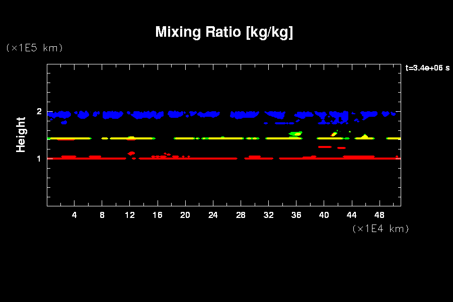Click the small blue patch near x value 2.5
Viewport: 453px width, 302px height.
coord(64,122)
